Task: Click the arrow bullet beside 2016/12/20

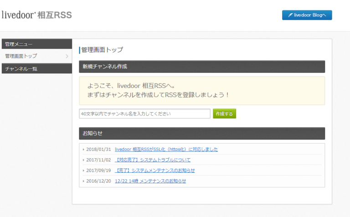Action: point(83,181)
